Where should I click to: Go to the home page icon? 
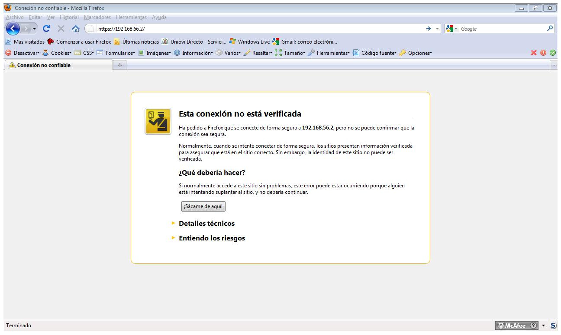coord(75,29)
